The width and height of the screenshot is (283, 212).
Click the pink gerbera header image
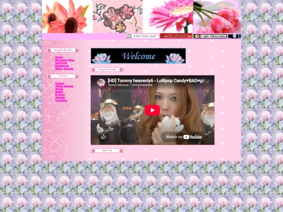point(168,16)
